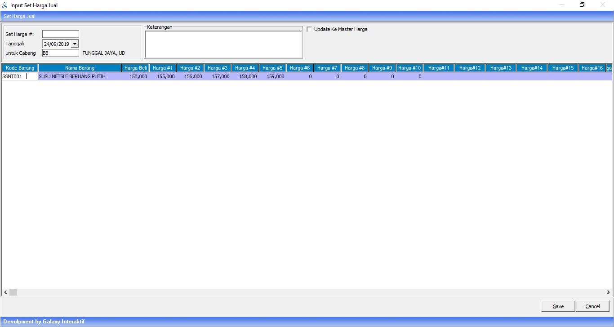The image size is (614, 327).
Task: Restore down the window
Action: pyautogui.click(x=582, y=5)
